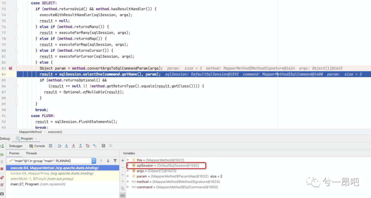Resume program execution
371x198 pixels.
[x=2, y=154]
